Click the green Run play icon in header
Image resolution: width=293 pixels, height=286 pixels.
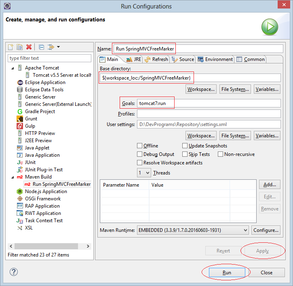click(x=270, y=27)
